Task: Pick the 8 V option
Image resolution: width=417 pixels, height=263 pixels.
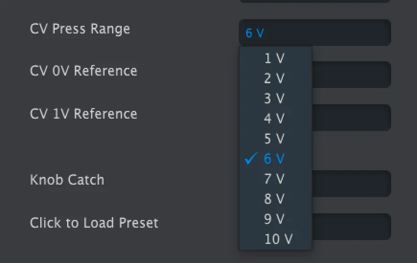Action: [x=275, y=199]
